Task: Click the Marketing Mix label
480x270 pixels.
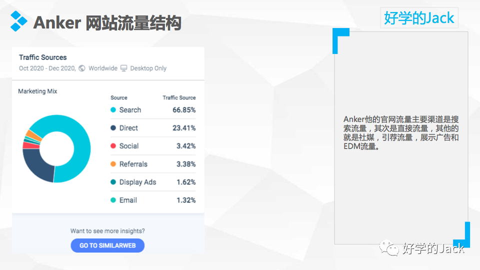Action: [37, 91]
